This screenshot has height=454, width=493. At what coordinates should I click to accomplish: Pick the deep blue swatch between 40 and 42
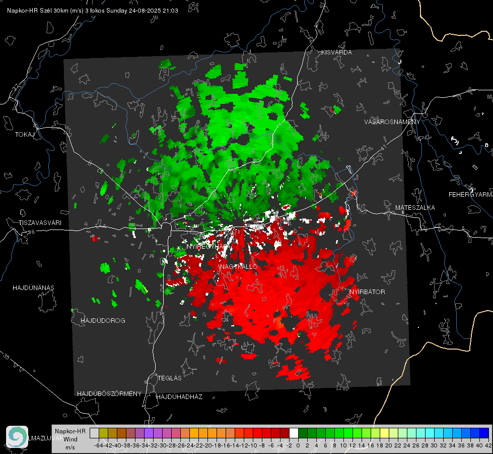[484, 433]
